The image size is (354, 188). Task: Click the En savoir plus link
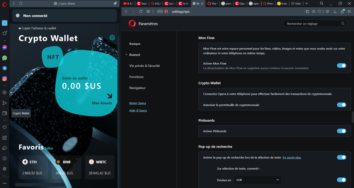[292, 158]
